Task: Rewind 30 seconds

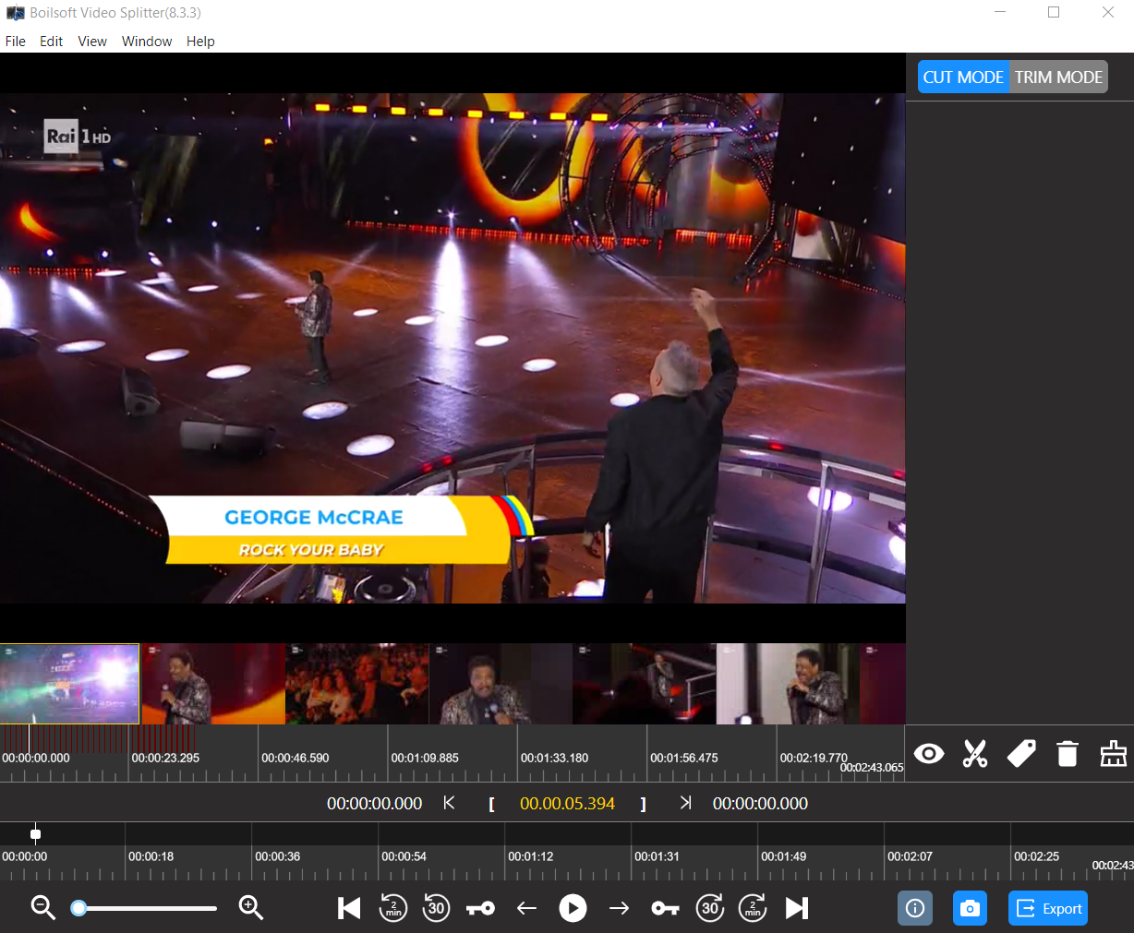Action: (x=436, y=908)
